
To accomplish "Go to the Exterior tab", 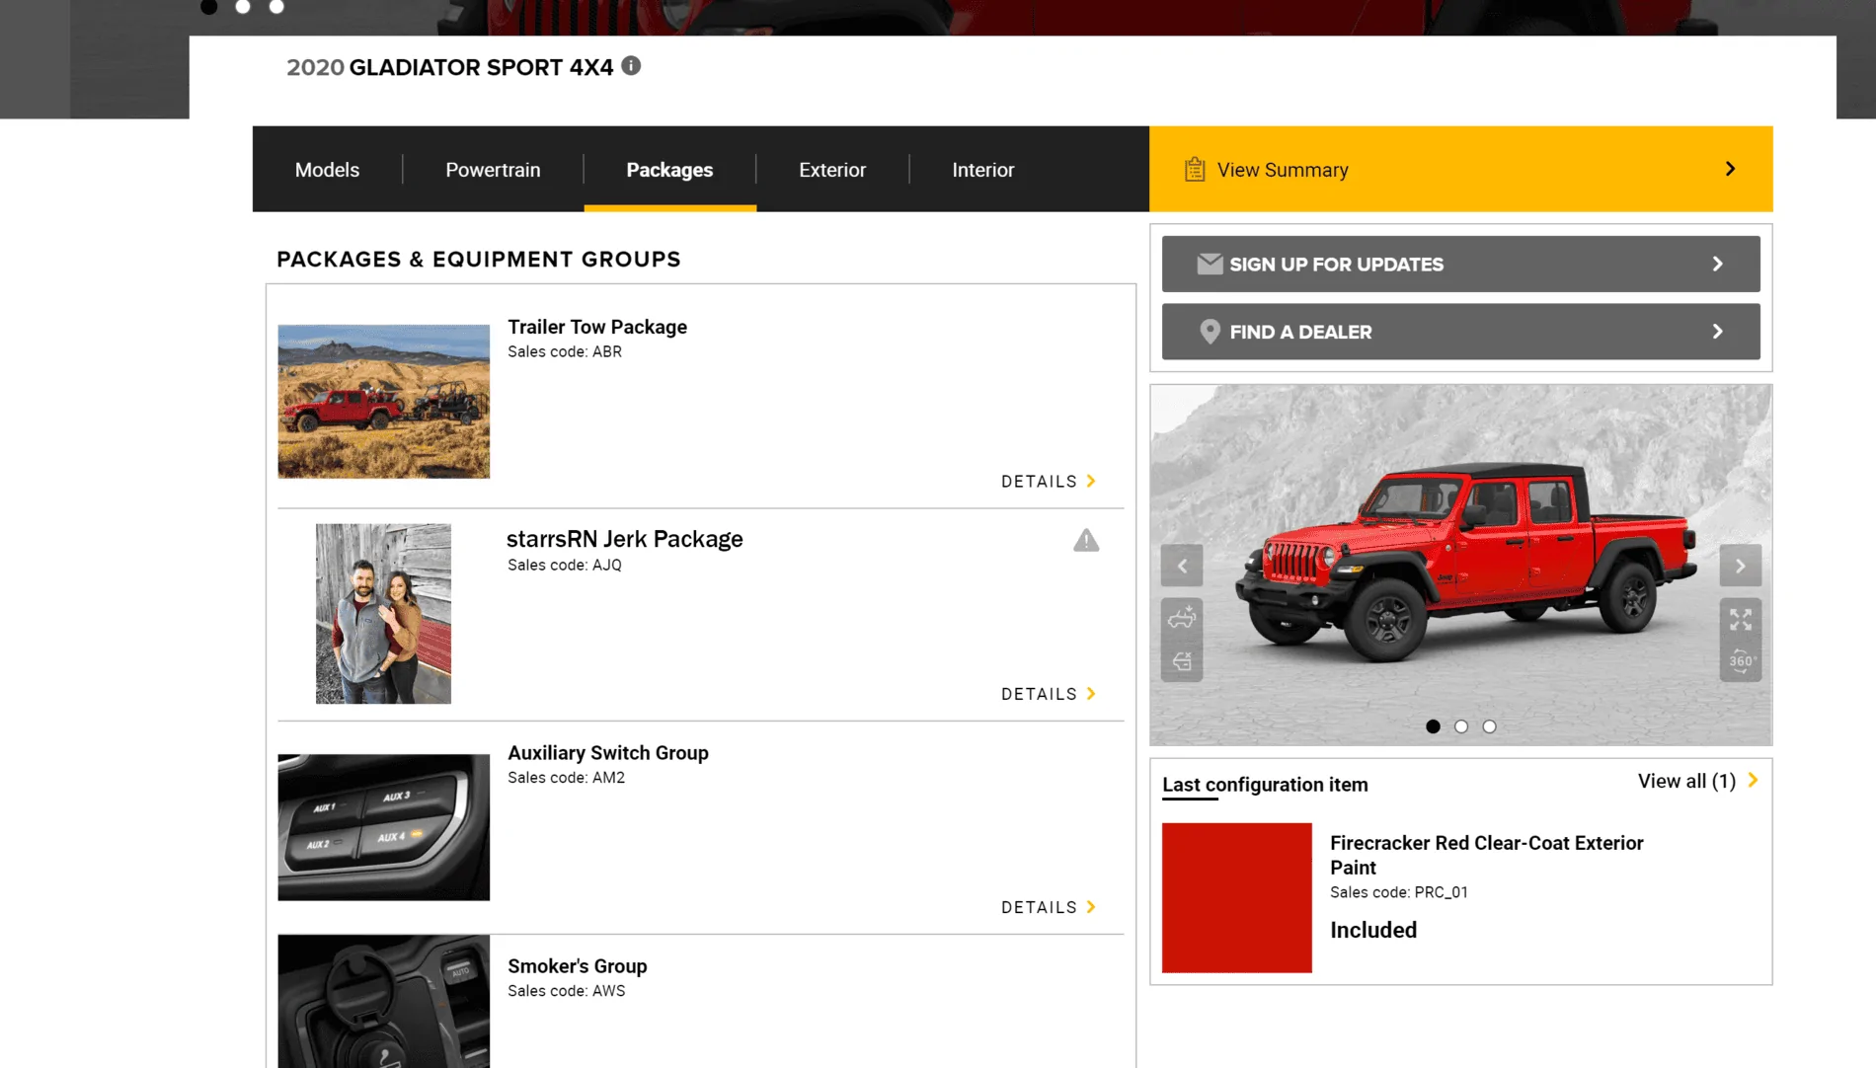I will pyautogui.click(x=832, y=170).
